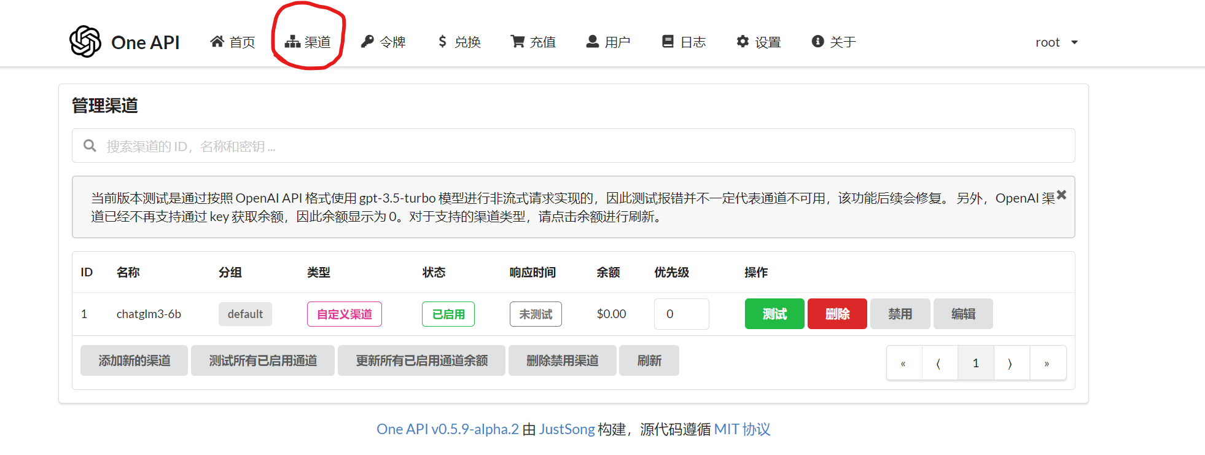Click the 令牌 key icon

pos(367,41)
